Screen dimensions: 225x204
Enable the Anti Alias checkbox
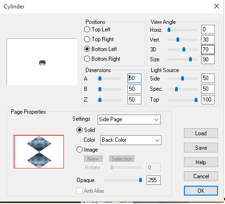(79, 190)
